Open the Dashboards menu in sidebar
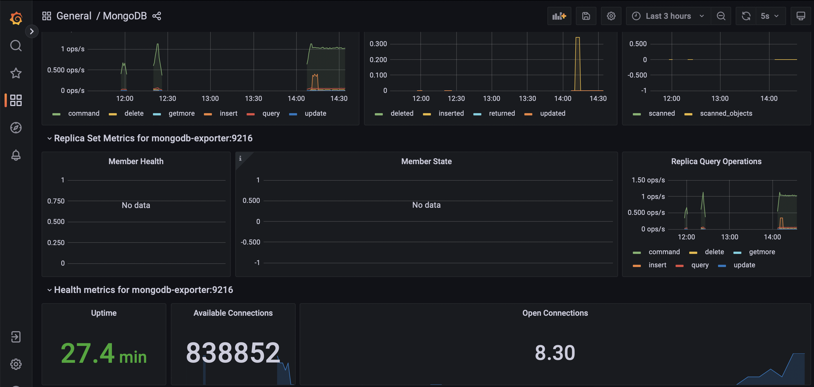This screenshot has width=814, height=387. 16,100
